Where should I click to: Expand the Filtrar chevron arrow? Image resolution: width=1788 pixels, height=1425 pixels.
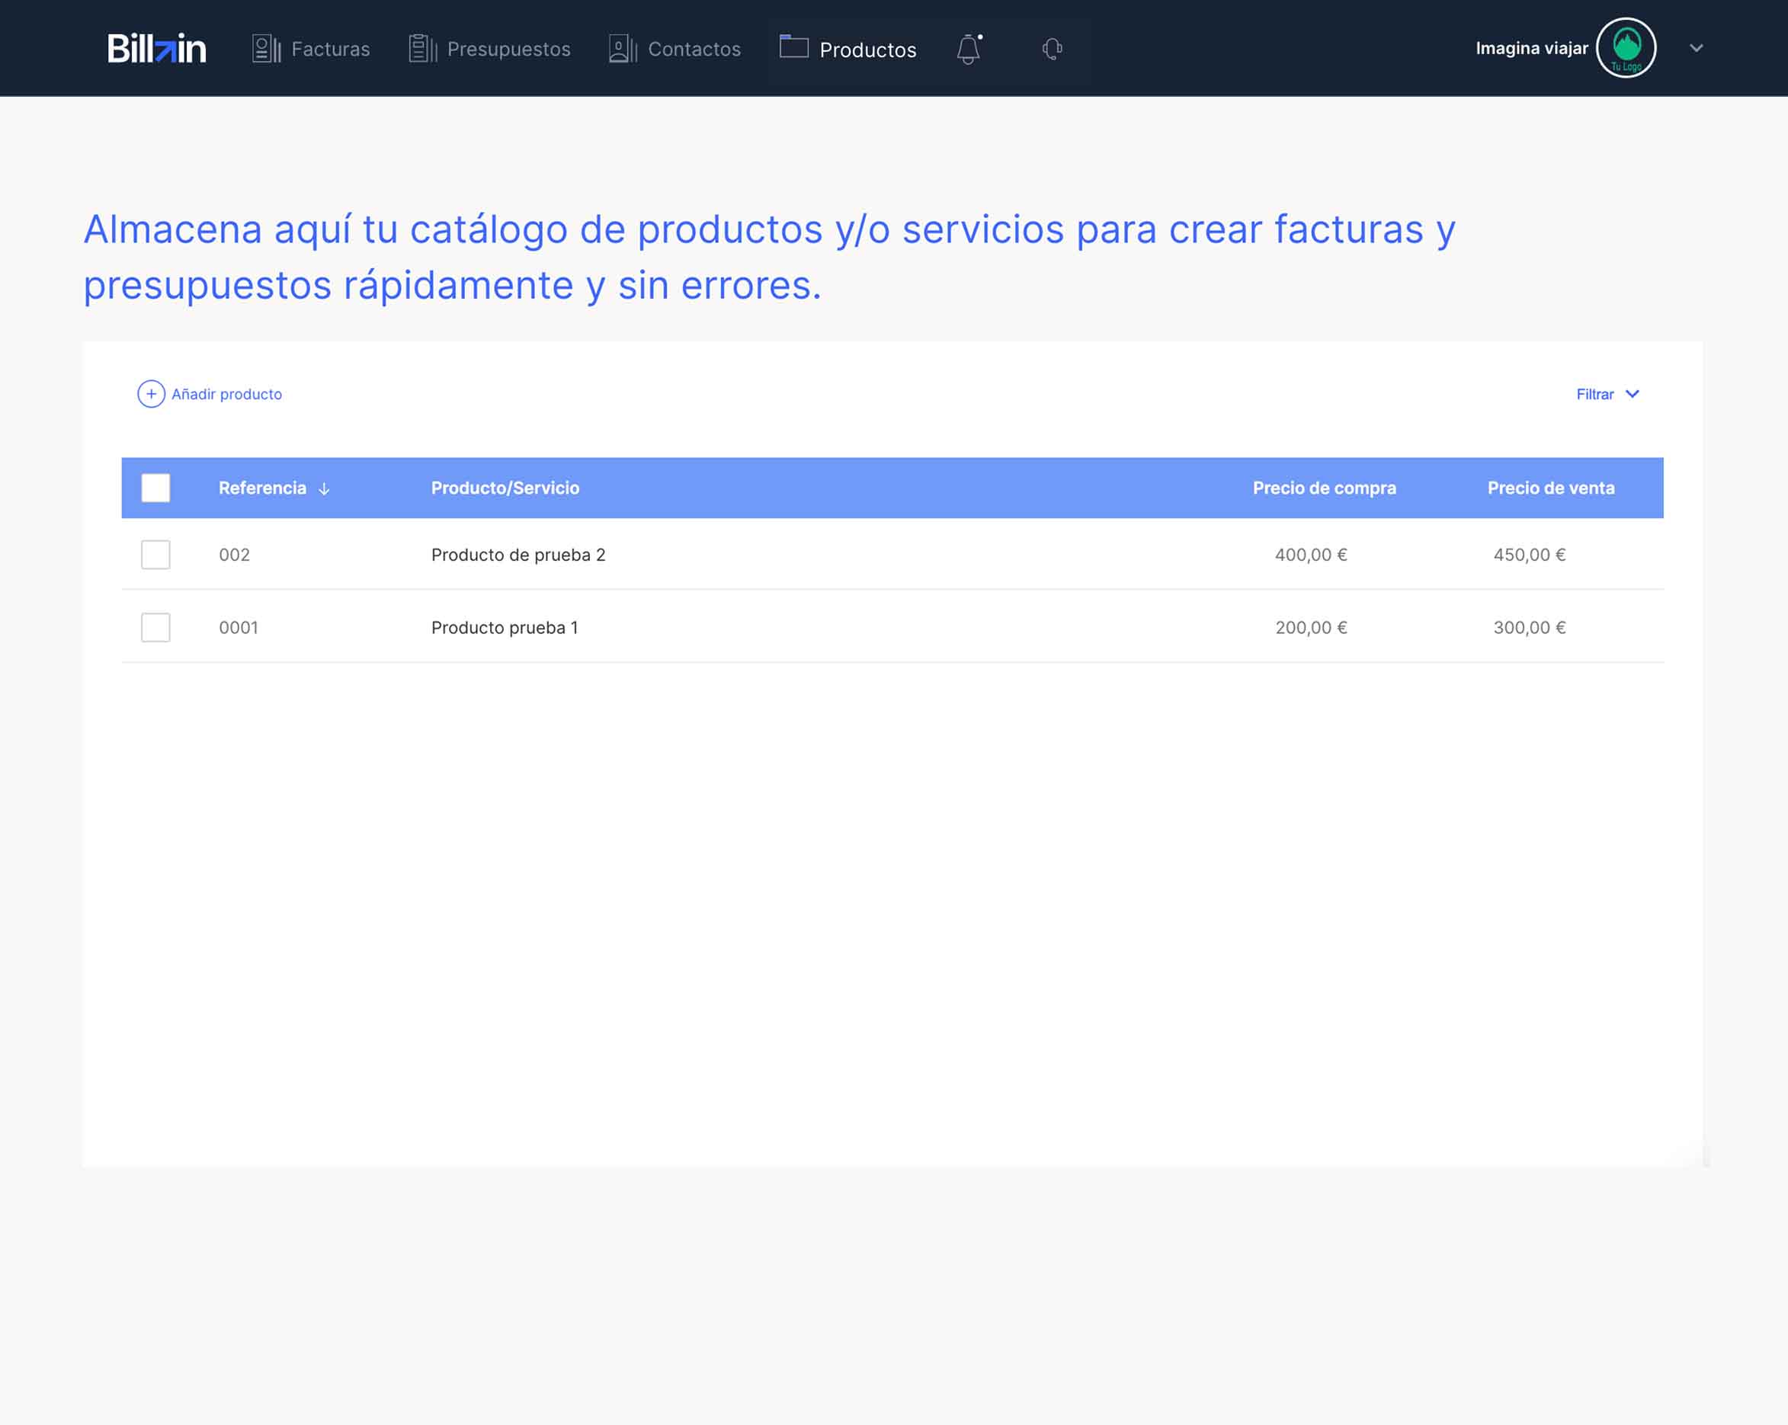tap(1631, 394)
